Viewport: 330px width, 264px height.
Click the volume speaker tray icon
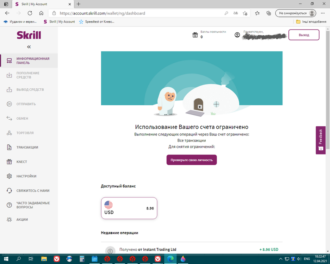tap(299, 259)
